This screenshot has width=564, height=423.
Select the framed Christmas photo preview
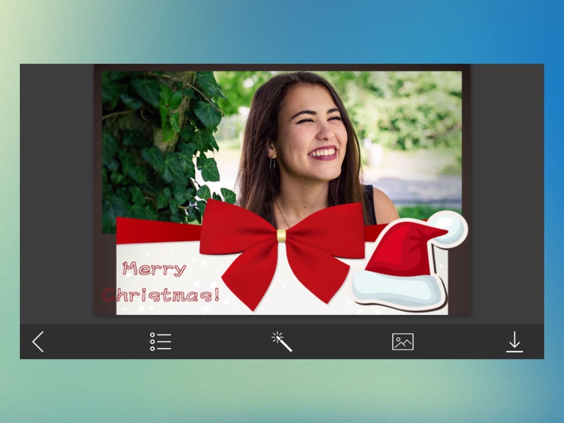(282, 190)
